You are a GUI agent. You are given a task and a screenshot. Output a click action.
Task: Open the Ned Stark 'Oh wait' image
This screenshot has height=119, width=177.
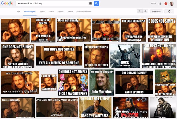tap(163, 108)
